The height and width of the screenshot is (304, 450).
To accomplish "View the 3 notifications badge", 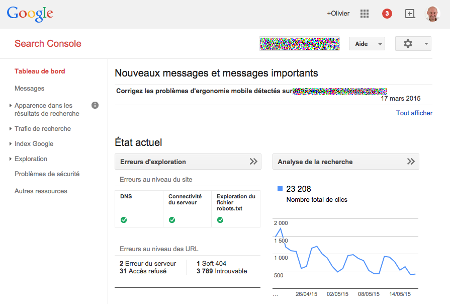I will [x=387, y=14].
